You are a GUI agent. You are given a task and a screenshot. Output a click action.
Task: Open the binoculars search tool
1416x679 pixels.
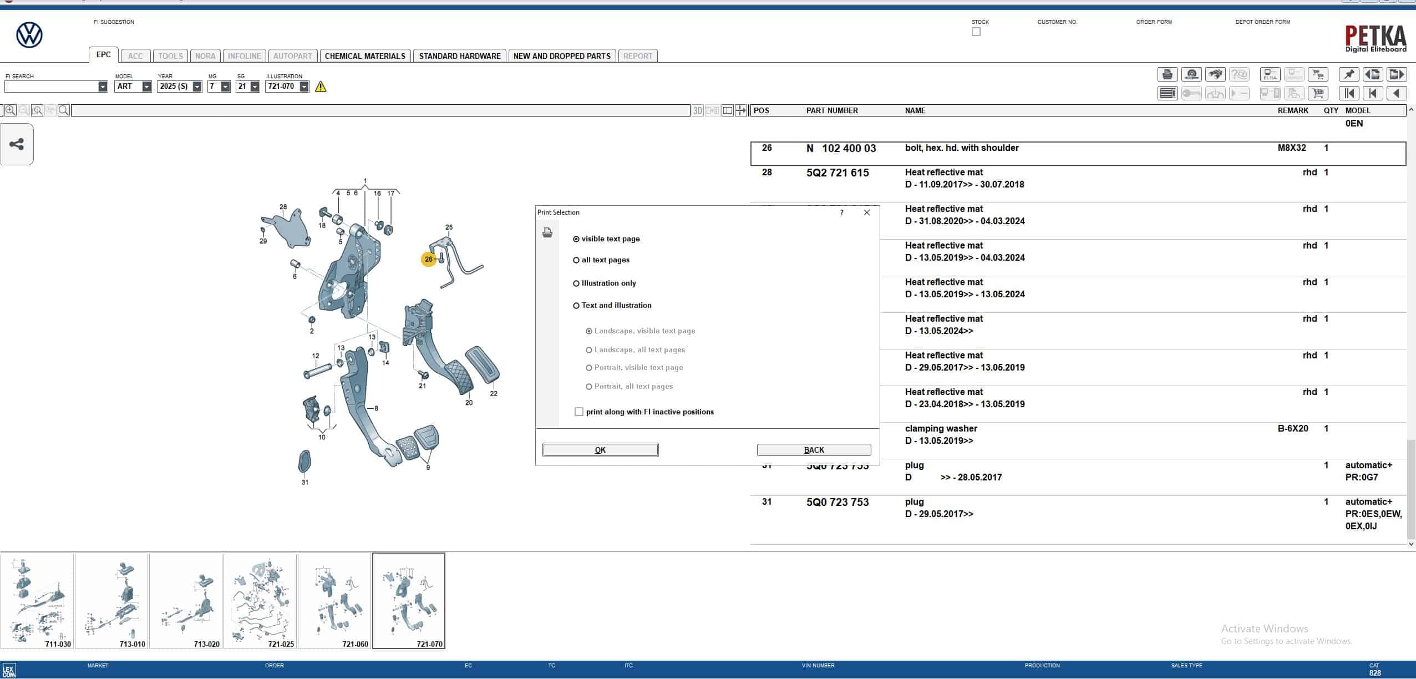[x=1215, y=74]
